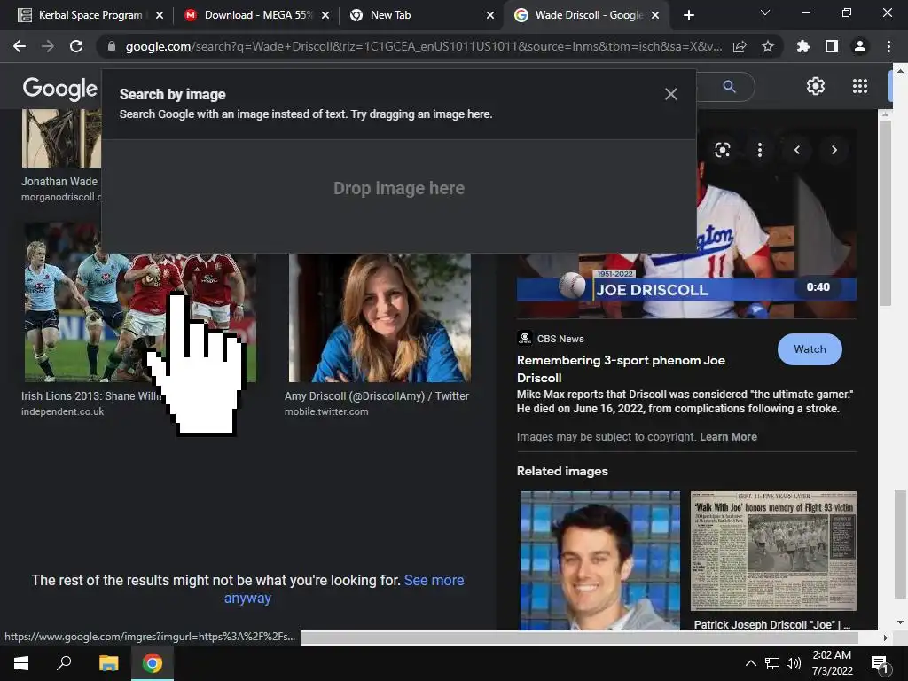The image size is (908, 681).
Task: Click the browser forward arrow
Action: tap(48, 46)
